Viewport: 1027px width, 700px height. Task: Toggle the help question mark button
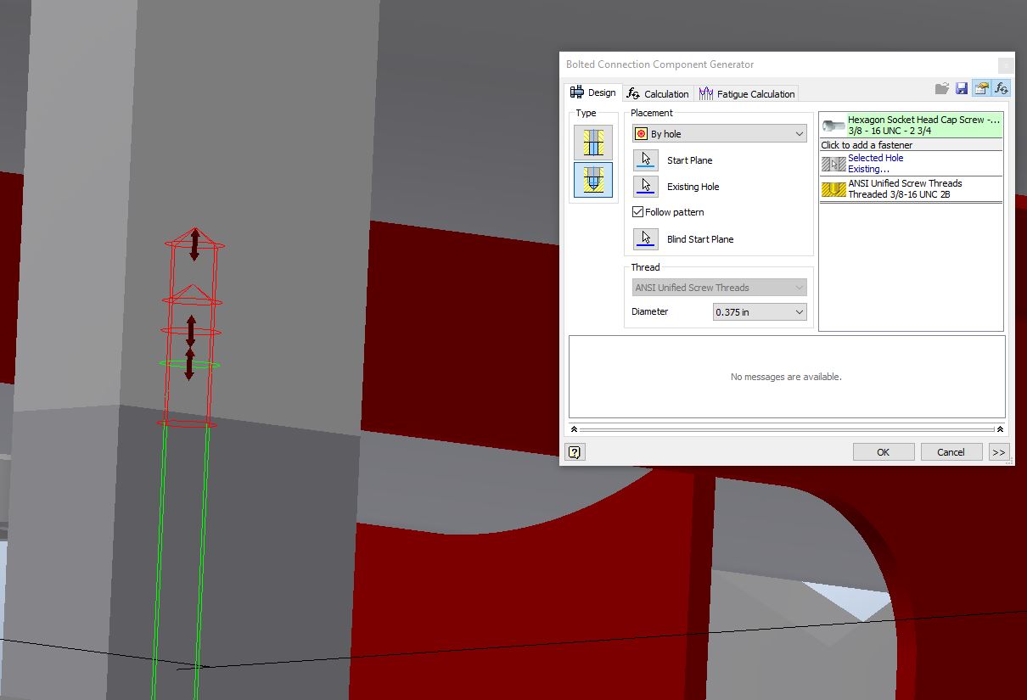[575, 451]
